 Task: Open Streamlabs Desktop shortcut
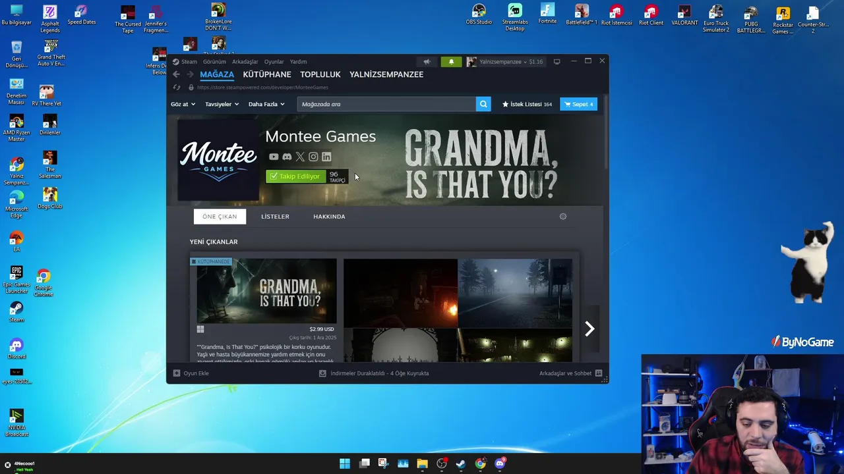click(x=515, y=17)
